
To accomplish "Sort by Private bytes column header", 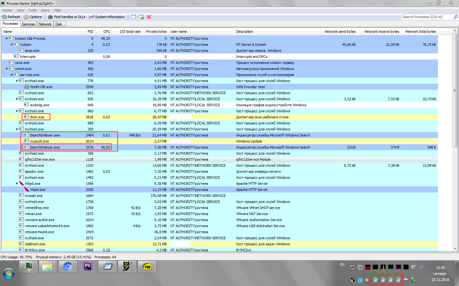I will (x=156, y=31).
